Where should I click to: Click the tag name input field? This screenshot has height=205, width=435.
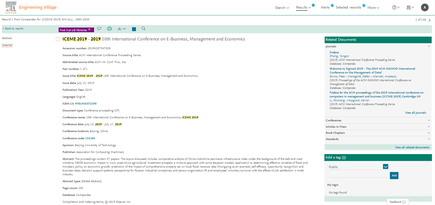pos(357,174)
